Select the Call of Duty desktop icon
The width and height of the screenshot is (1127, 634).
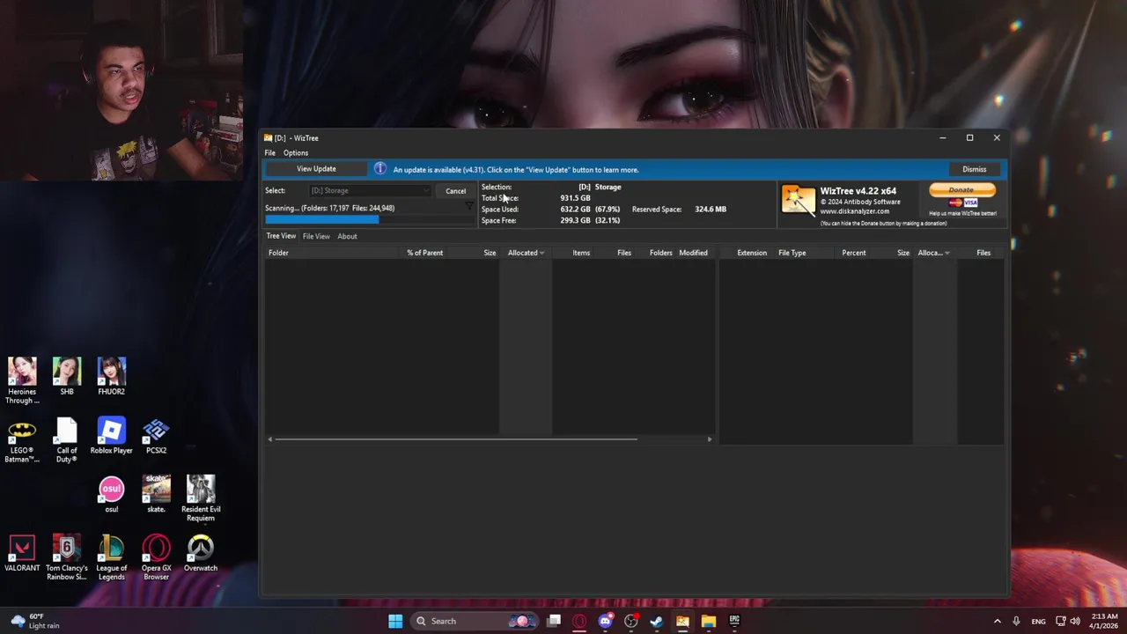(67, 440)
